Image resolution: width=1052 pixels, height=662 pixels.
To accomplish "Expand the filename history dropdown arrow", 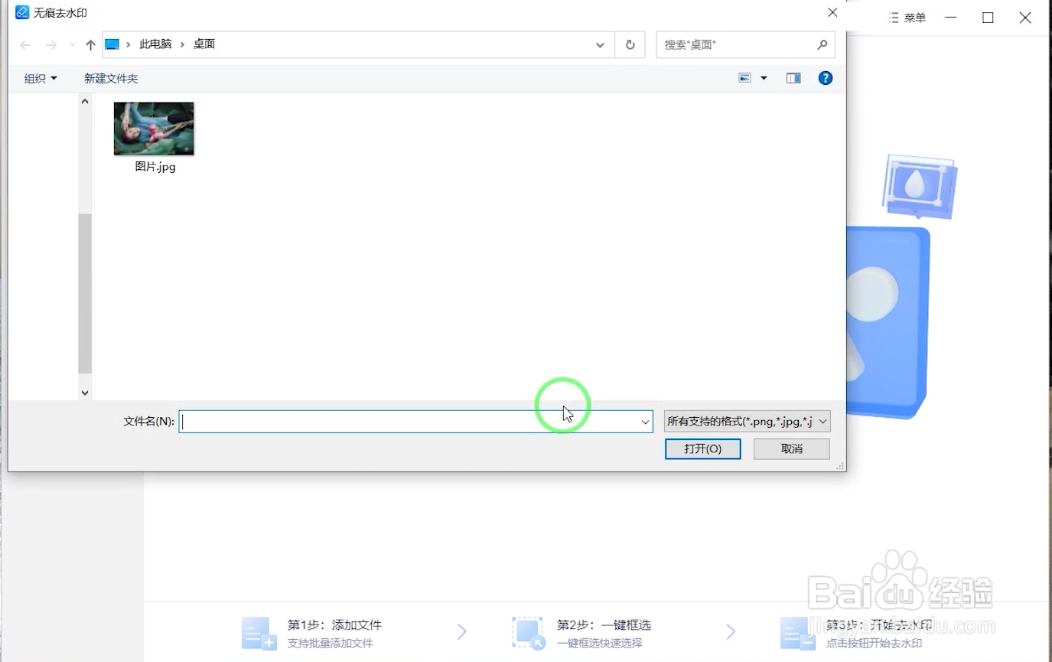I will click(x=644, y=422).
